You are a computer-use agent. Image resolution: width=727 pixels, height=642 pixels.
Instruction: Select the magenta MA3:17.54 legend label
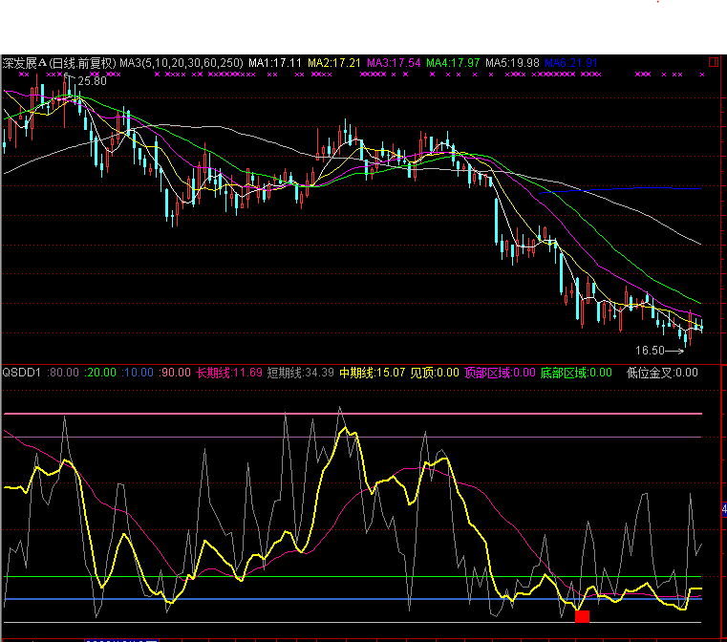pyautogui.click(x=394, y=63)
